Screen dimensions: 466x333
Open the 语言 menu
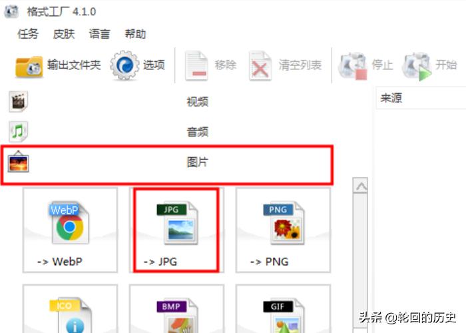[100, 33]
